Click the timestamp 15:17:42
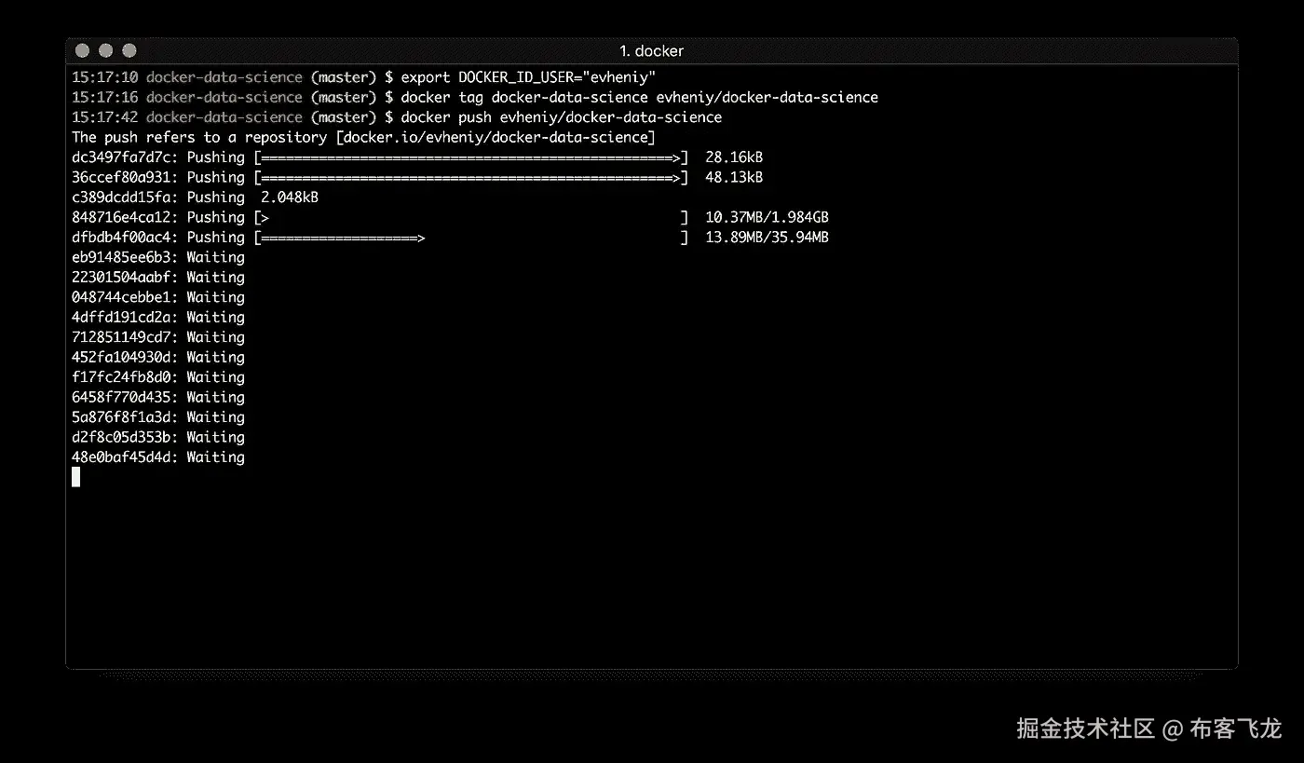1304x763 pixels. point(105,117)
